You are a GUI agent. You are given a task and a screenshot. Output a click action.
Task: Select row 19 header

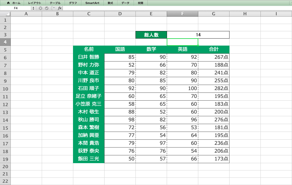tap(5, 159)
